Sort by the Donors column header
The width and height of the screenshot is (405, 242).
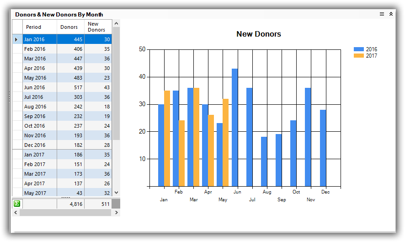pos(70,27)
